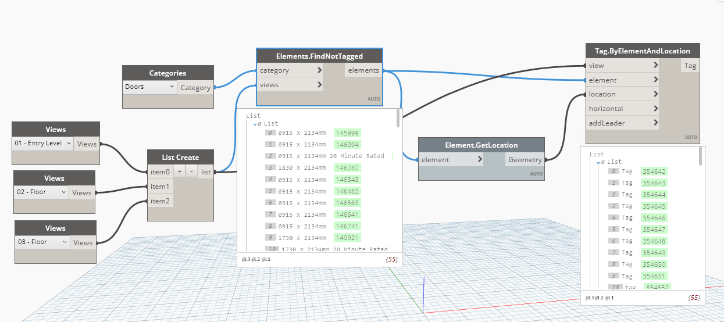The height and width of the screenshot is (322, 724).
Task: Click the chevron beside the location input port
Action: (x=655, y=94)
